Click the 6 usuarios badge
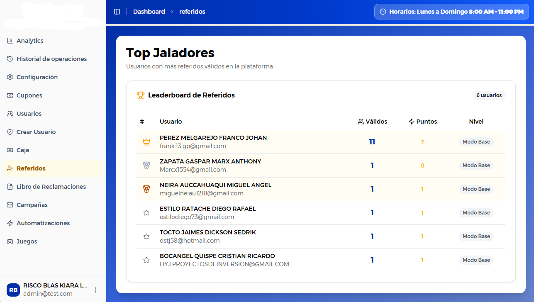This screenshot has height=302, width=534. [x=489, y=95]
